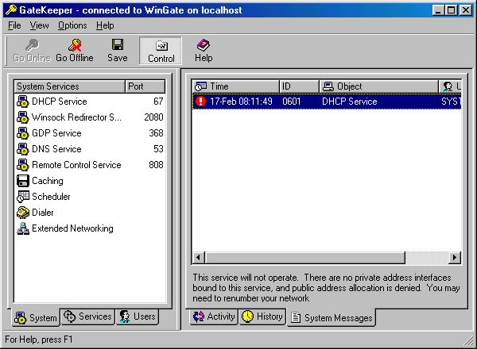Viewport: 477px width, 349px height.
Task: Click the System Services column header
Action: coord(69,86)
